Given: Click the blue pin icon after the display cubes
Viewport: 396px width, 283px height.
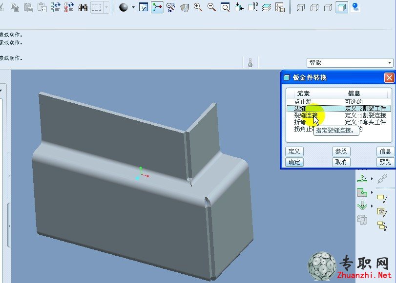Looking at the screenshot, I should [x=355, y=7].
